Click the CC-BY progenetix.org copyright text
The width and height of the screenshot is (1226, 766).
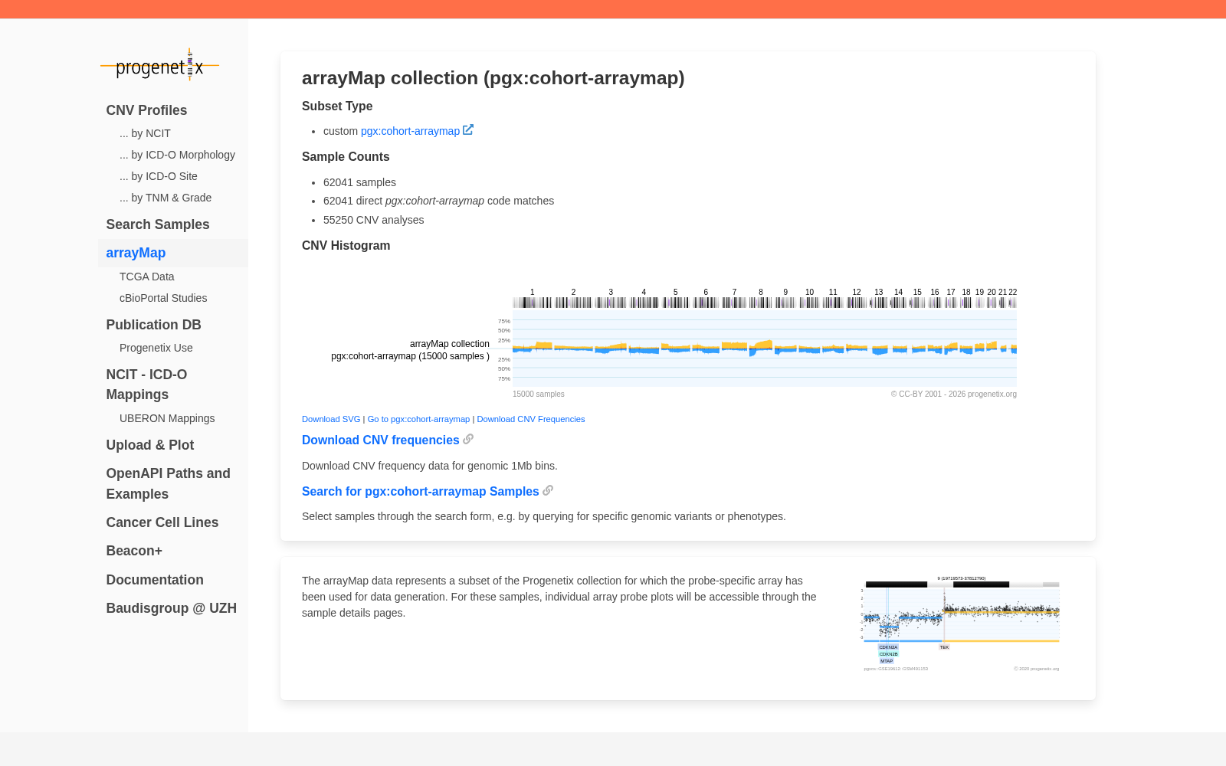(953, 394)
